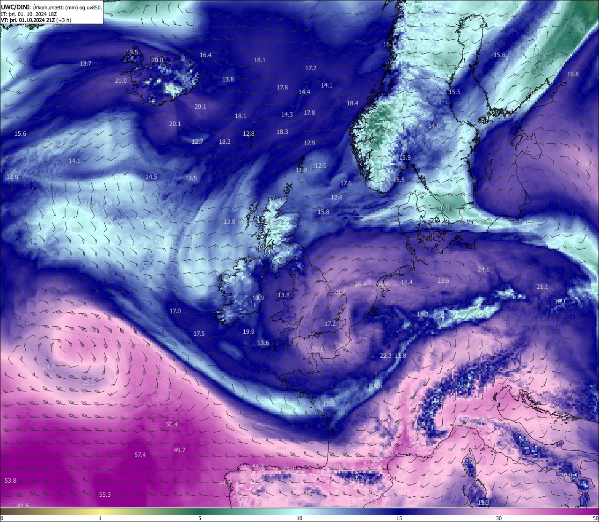Click the 15 tick on the color scale
This screenshot has height=522, width=599.
click(x=399, y=518)
